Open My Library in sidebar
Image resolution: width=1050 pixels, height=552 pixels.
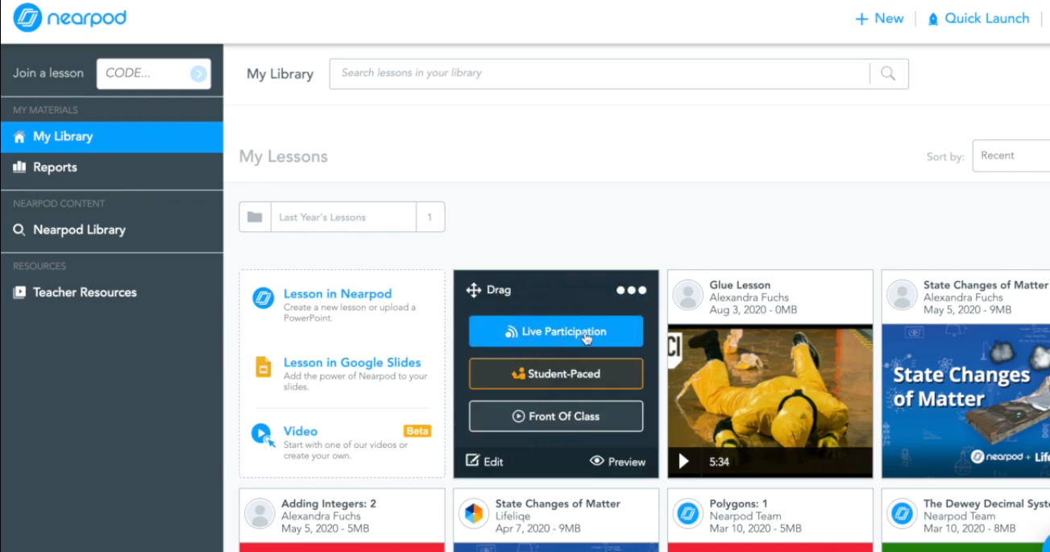[x=111, y=137]
